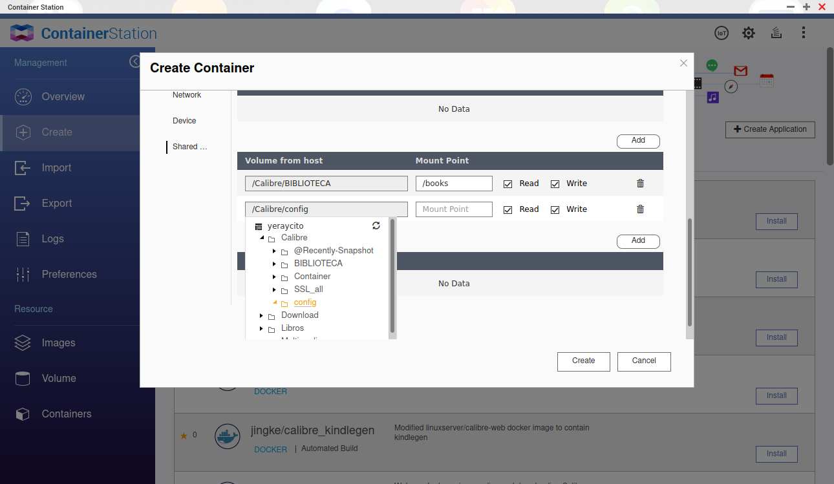This screenshot has width=834, height=484.
Task: Collapse the sidebar with arrow icon
Action: point(134,61)
